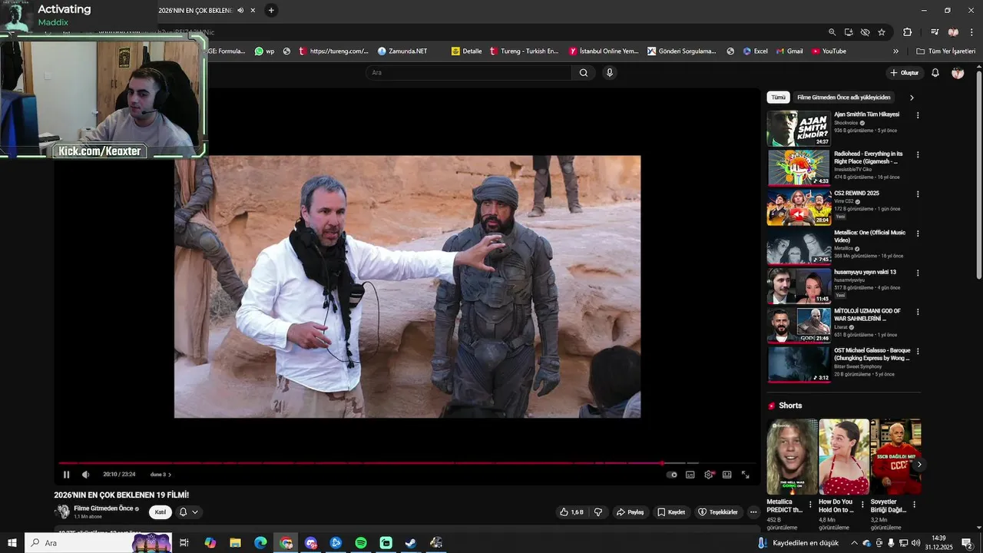The image size is (983, 553).
Task: Expand hidden bookmarks chevron
Action: (895, 51)
